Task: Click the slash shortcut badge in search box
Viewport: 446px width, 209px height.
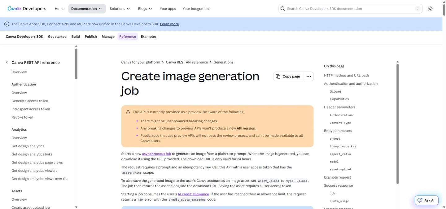Action: point(418,9)
